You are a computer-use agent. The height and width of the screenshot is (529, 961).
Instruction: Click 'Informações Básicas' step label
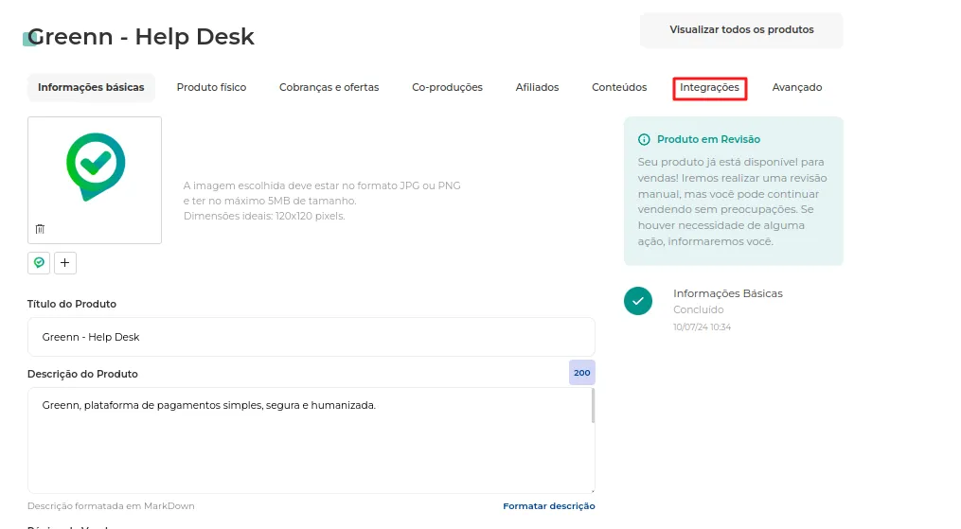(728, 294)
